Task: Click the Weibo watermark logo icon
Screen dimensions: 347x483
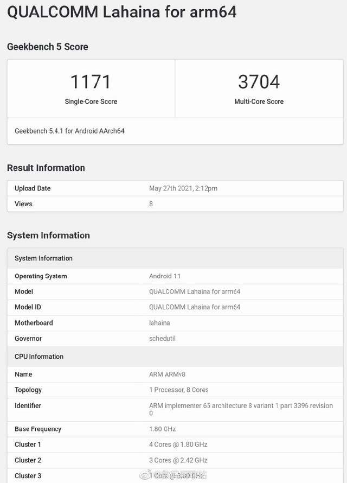Action: [x=146, y=475]
